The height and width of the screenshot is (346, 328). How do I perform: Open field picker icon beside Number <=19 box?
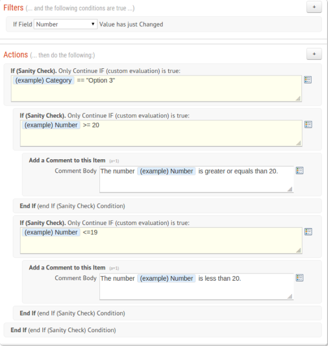(x=308, y=232)
